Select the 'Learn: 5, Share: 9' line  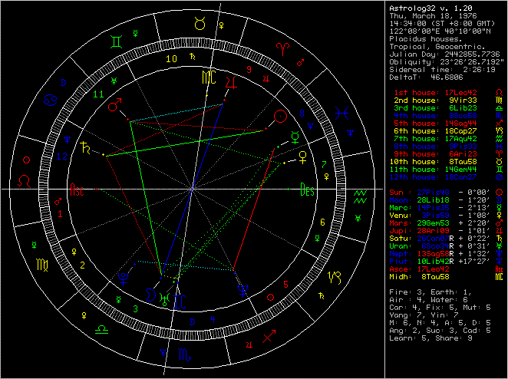pos(430,338)
